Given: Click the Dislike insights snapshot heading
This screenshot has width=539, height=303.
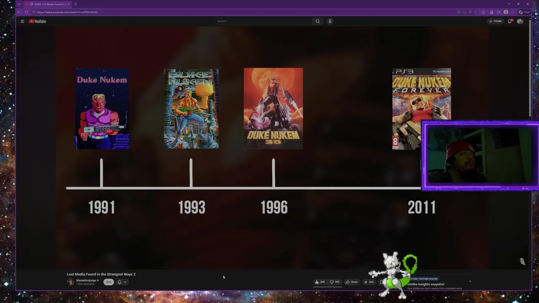Looking at the screenshot, I should tap(426, 284).
